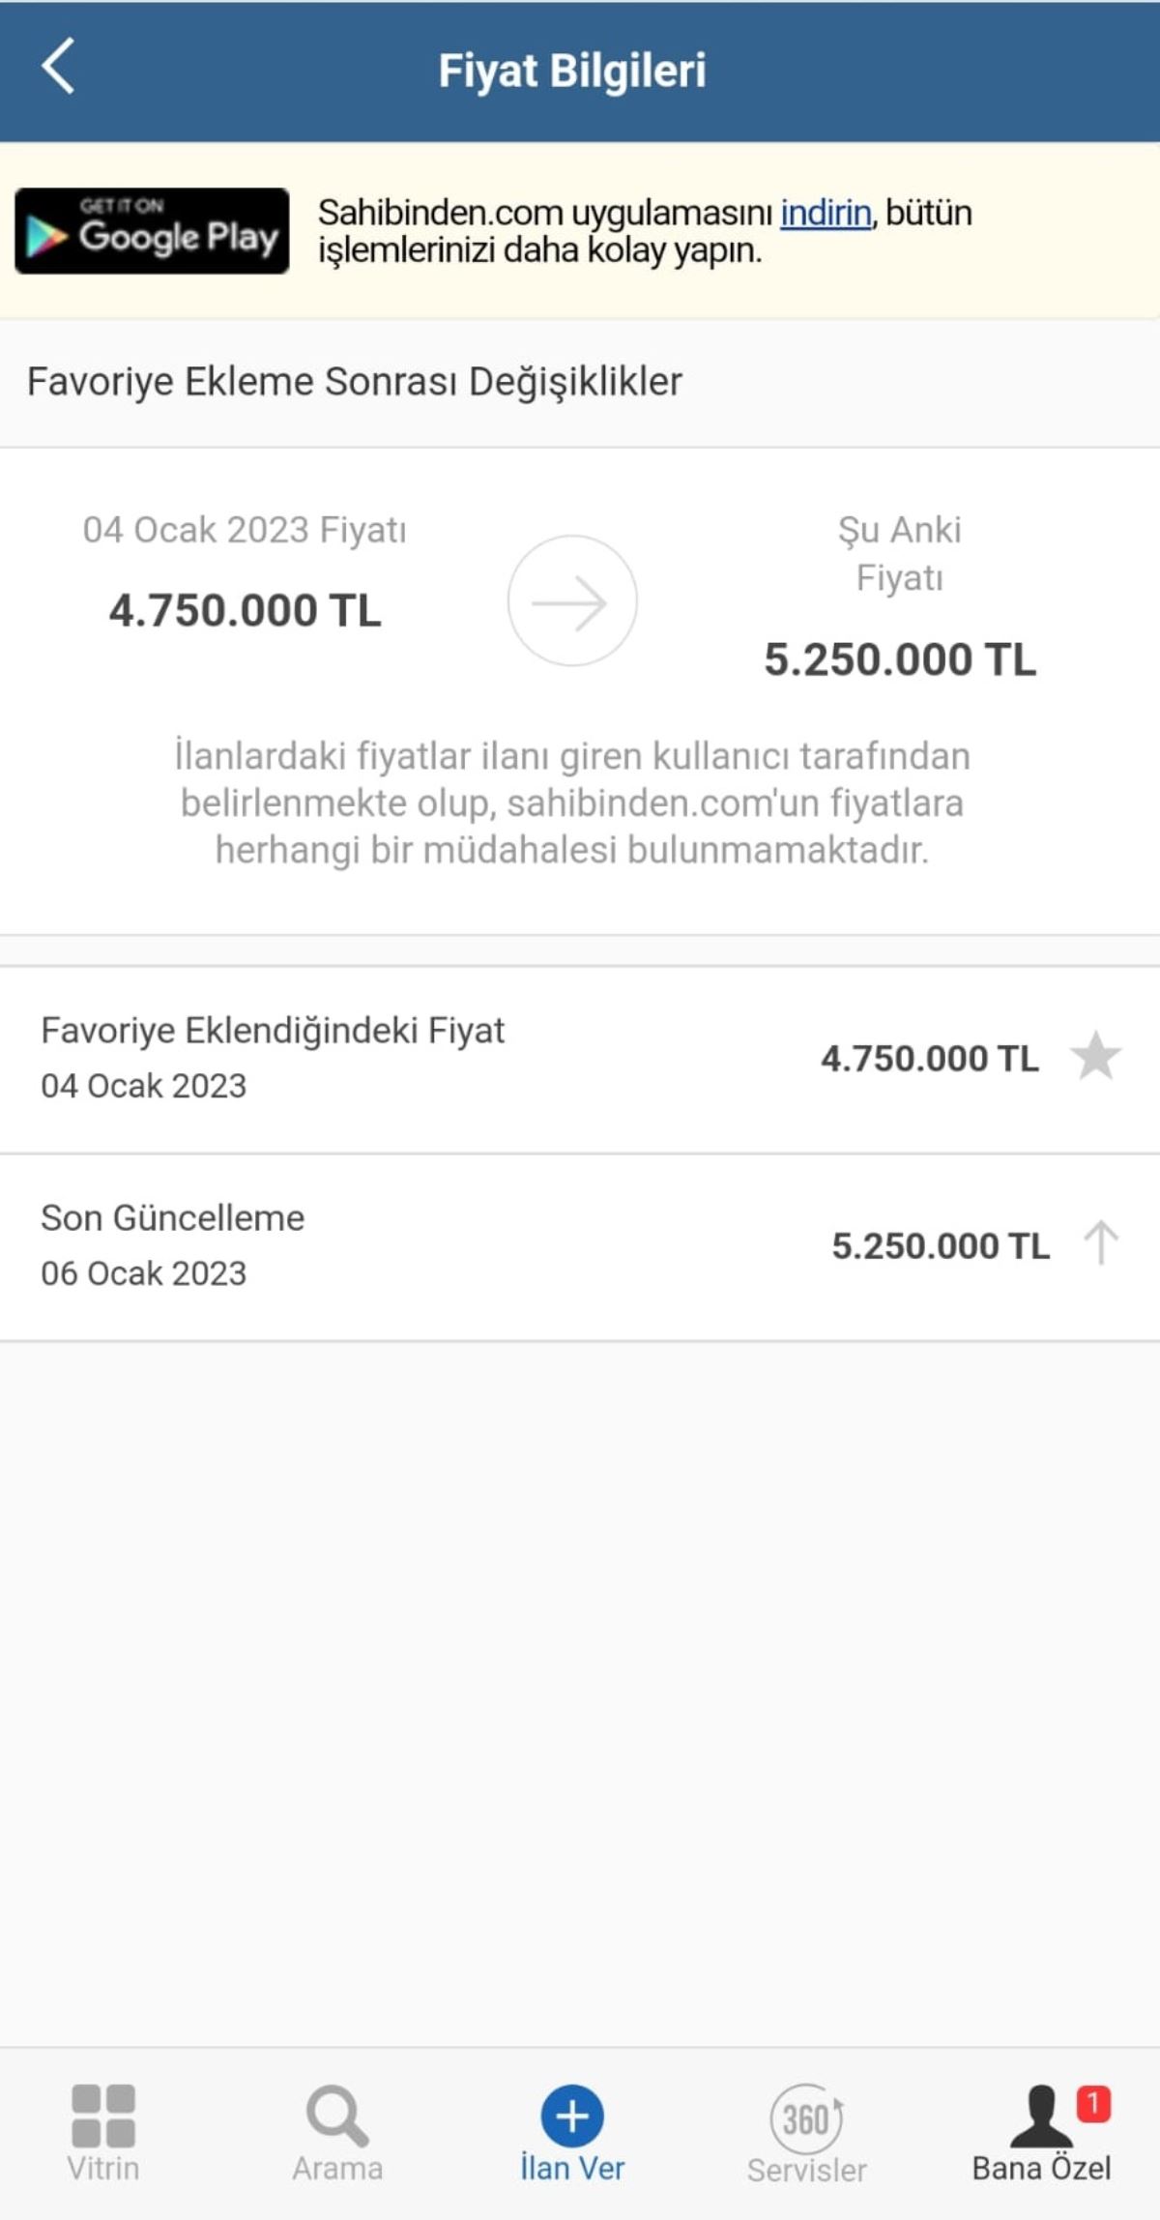Open the Son Güncelleme row

click(x=580, y=1245)
